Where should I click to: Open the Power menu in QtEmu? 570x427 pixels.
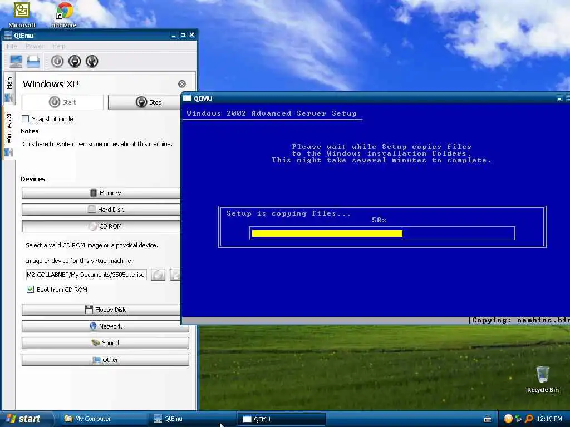point(35,46)
